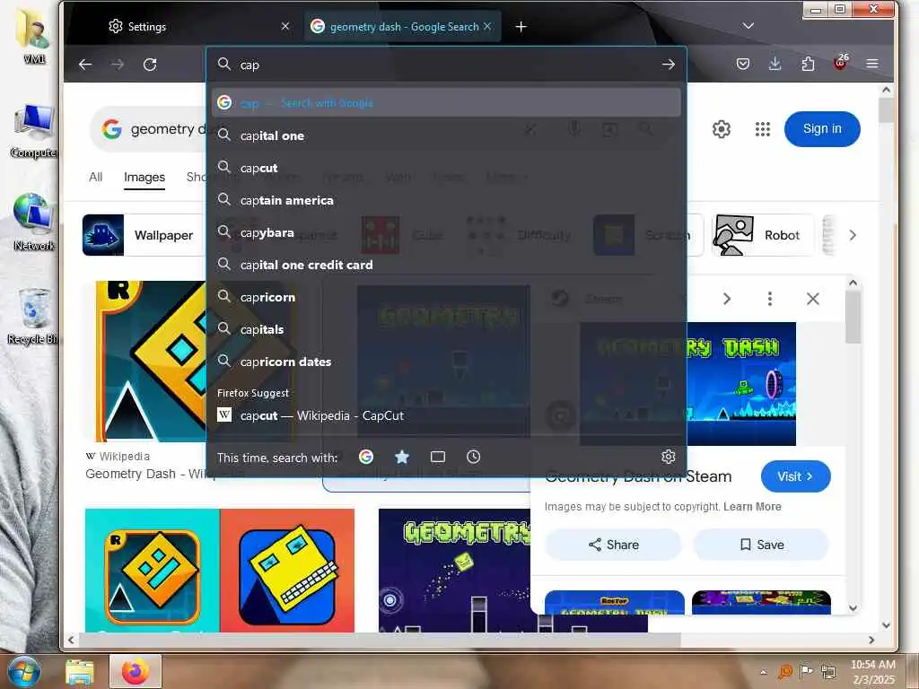Close the Settings tab

click(x=285, y=26)
